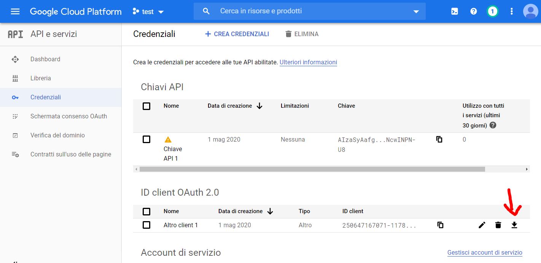Open Verifica del dominio
541x263 pixels.
57,135
